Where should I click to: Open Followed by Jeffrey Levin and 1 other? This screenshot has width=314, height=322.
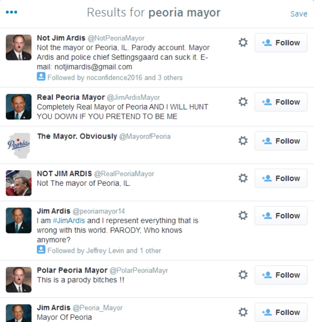104,251
